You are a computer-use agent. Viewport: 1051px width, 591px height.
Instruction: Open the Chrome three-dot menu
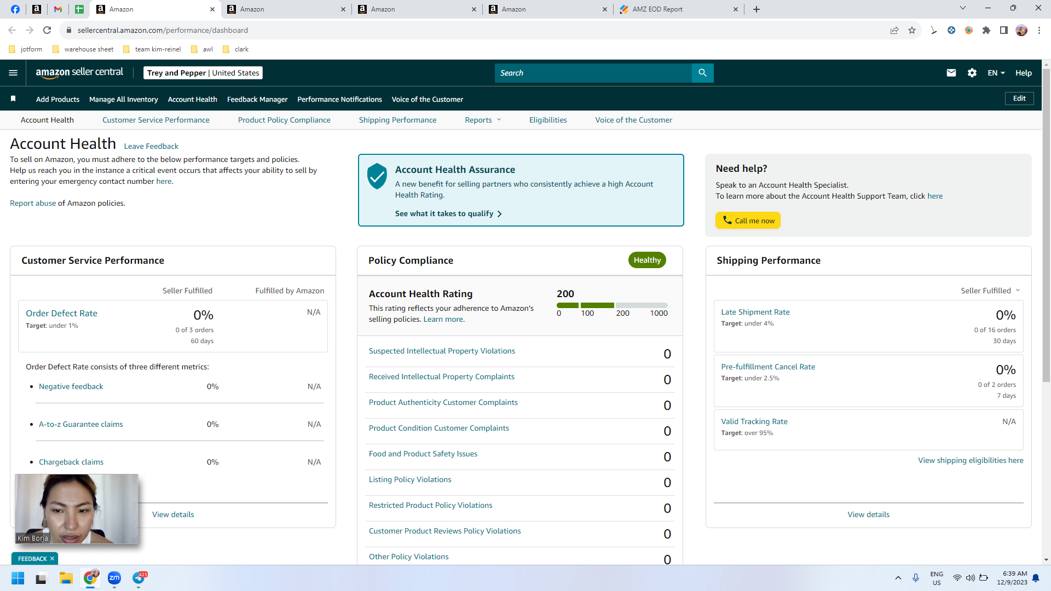pyautogui.click(x=1039, y=30)
